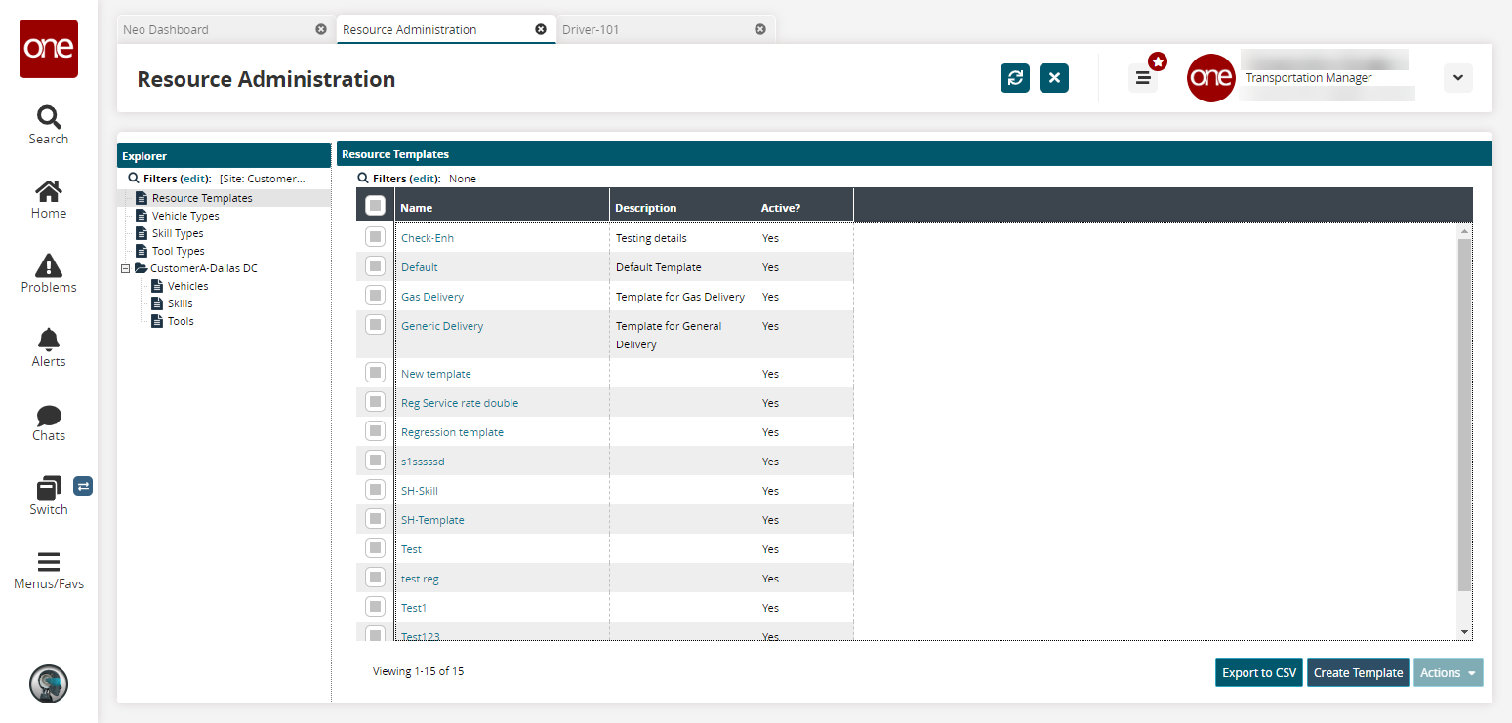Image resolution: width=1512 pixels, height=723 pixels.
Task: Click 'Template for Gas Delivery' description cell
Action: [680, 297]
